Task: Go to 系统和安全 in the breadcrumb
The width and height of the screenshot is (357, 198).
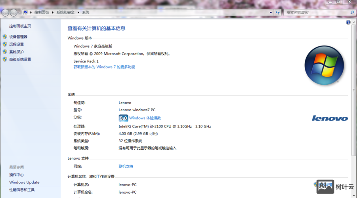Action: pos(65,12)
